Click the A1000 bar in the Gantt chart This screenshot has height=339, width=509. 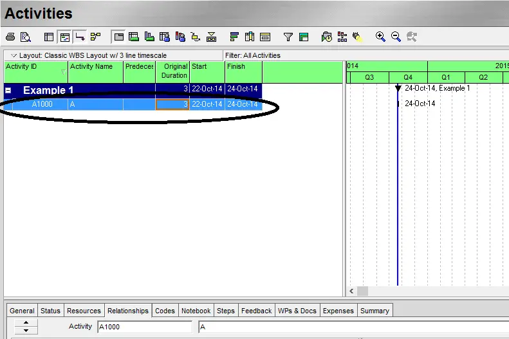click(398, 104)
